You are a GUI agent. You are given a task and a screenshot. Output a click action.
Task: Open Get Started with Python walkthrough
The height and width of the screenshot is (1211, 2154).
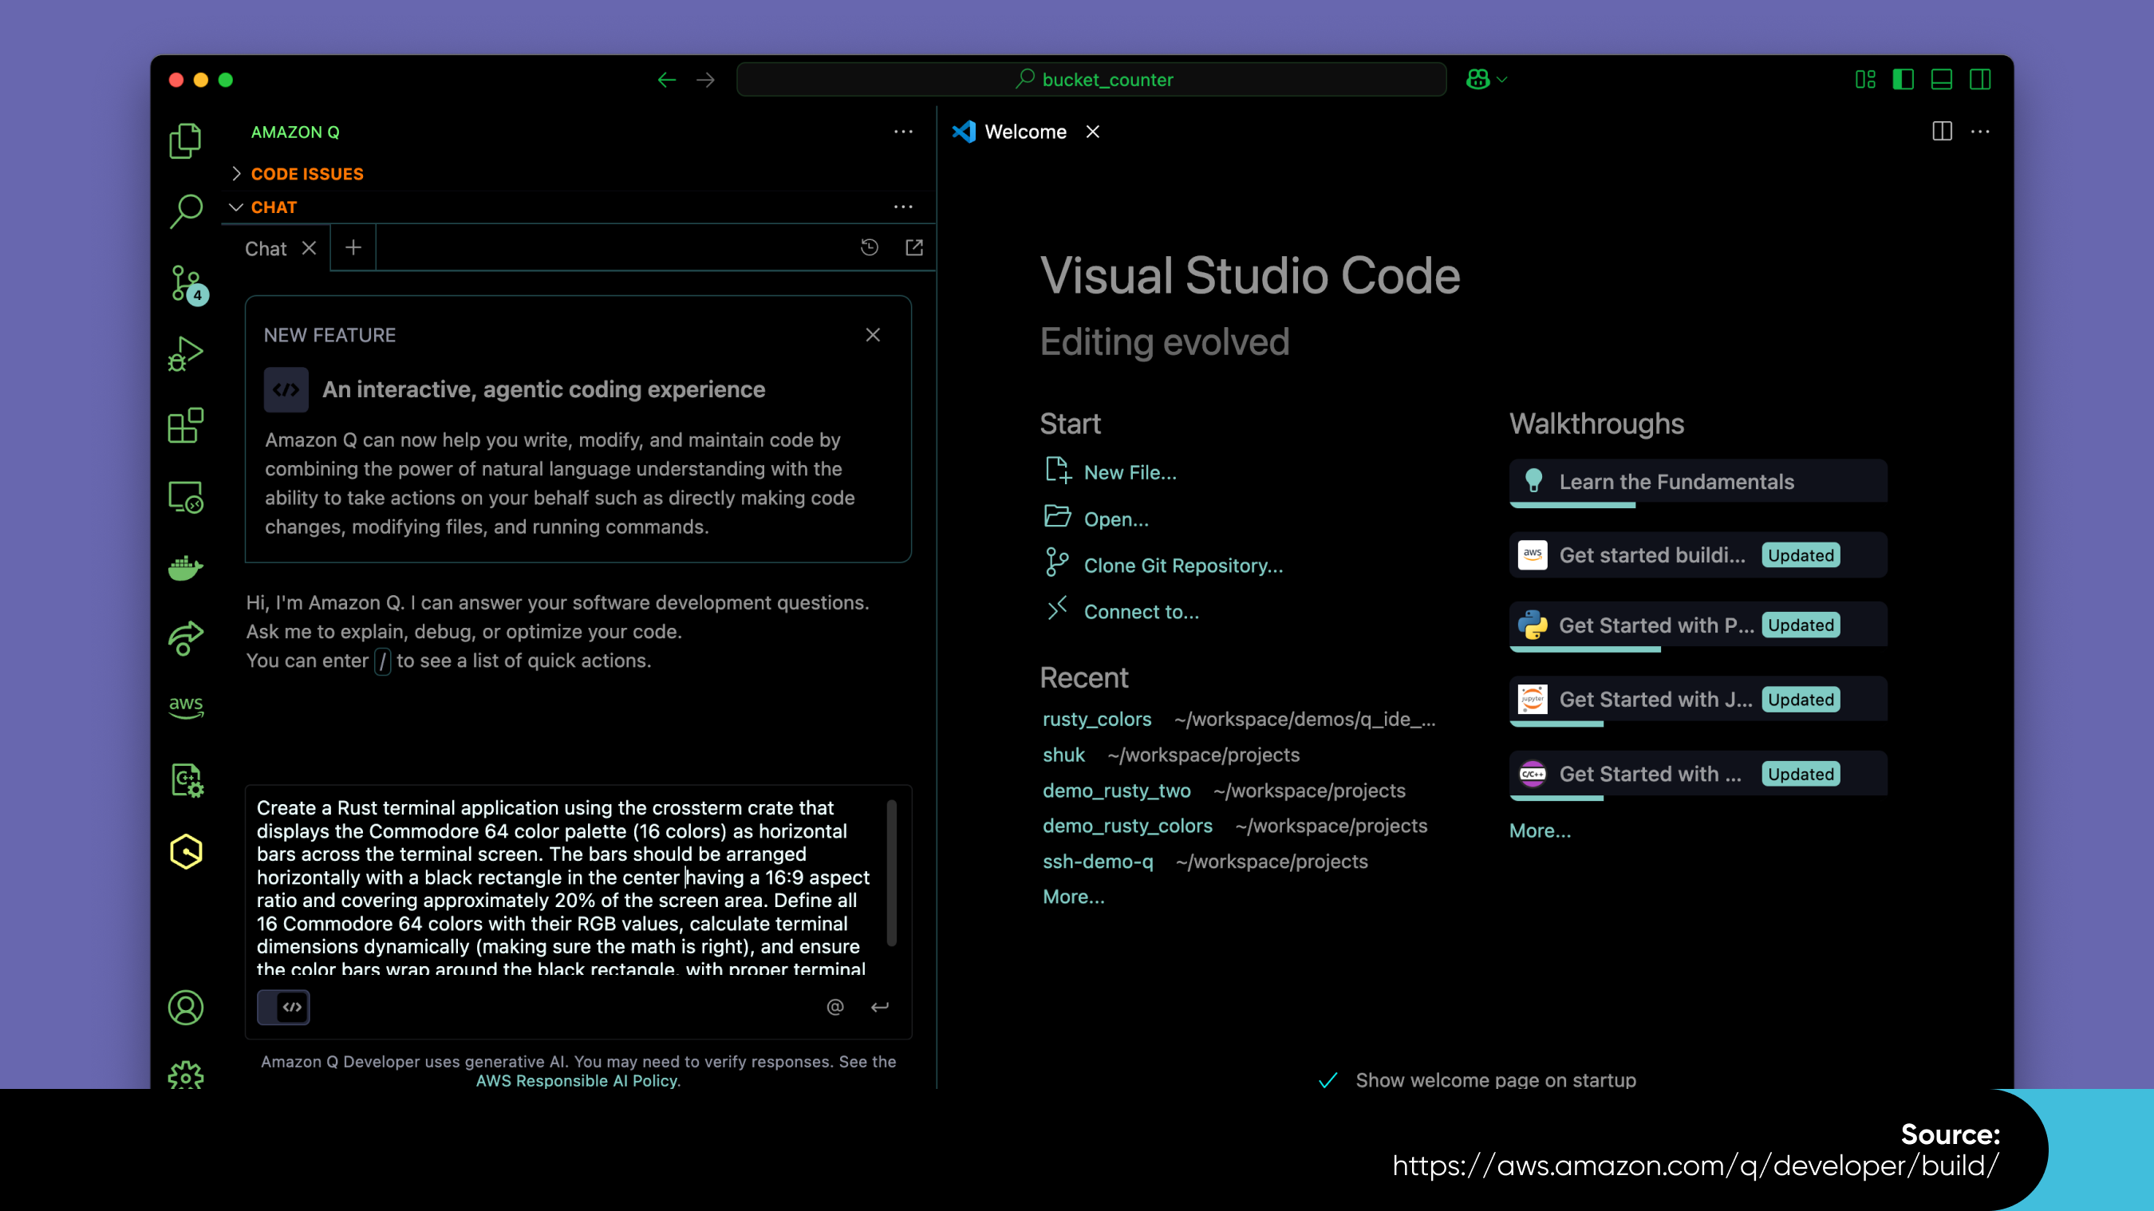[1698, 625]
